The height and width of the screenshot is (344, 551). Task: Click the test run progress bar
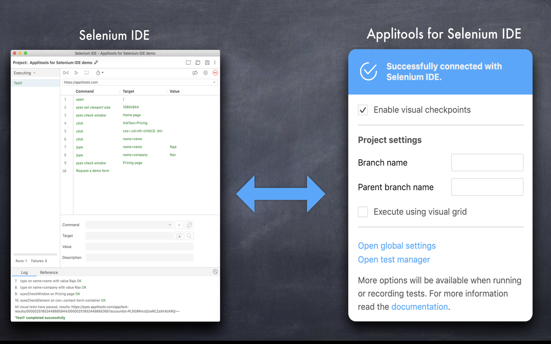(35, 255)
